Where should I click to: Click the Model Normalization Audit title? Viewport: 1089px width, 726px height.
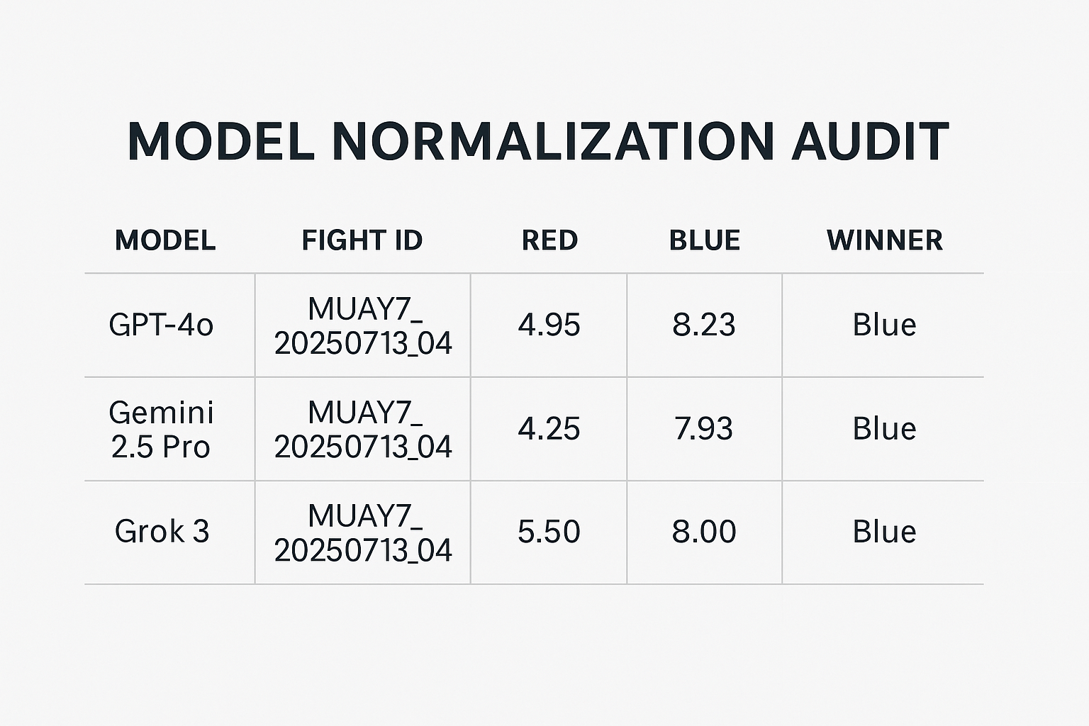coord(538,141)
